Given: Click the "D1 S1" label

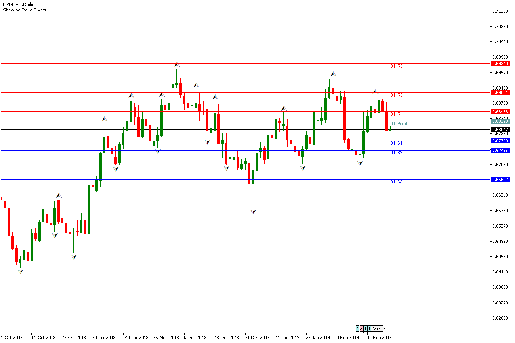Looking at the screenshot, I should pos(396,143).
